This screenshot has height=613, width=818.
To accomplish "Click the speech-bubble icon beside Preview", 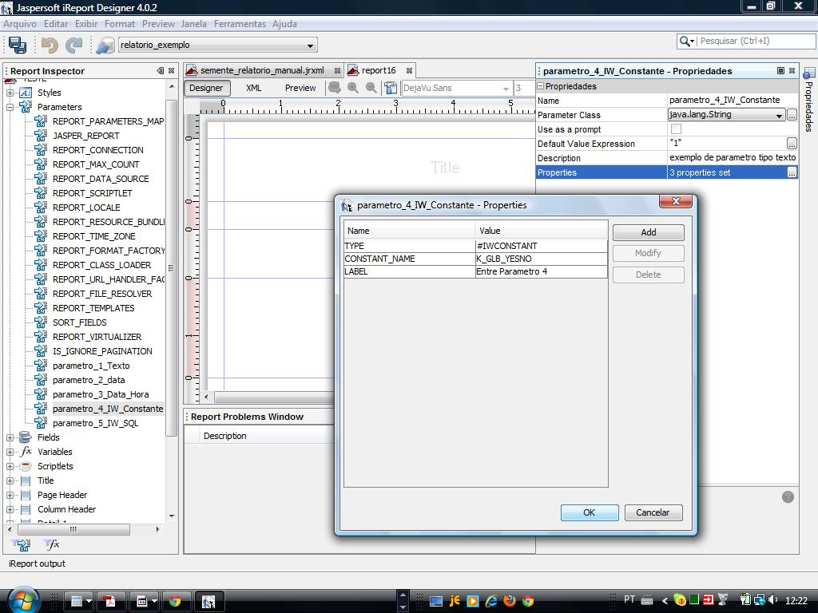I will pyautogui.click(x=335, y=88).
